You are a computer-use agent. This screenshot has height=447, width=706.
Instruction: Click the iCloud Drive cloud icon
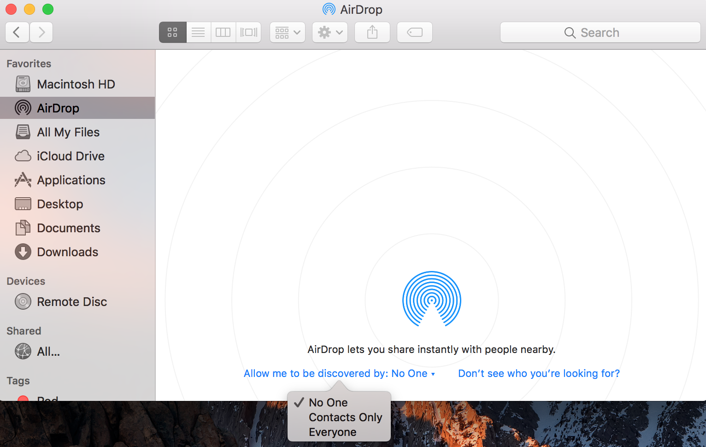[x=23, y=156]
